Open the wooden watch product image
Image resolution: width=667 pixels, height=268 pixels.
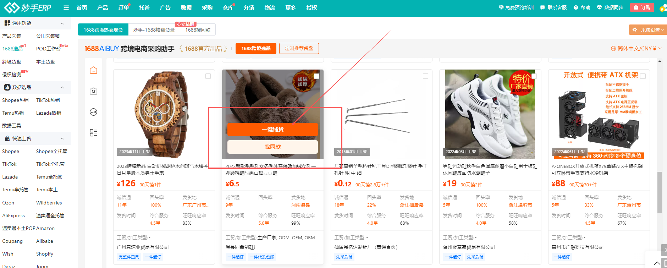164,114
